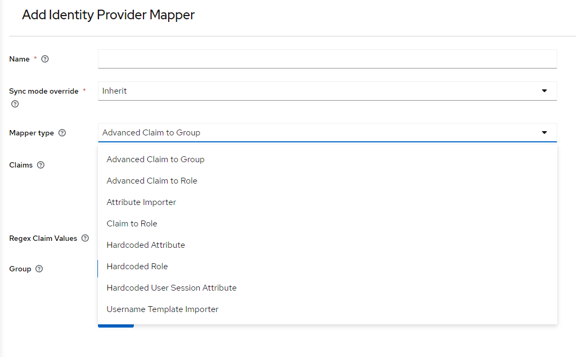Viewport: 576px width, 357px height.
Task: Click the Group field help icon
Action: [x=40, y=269]
